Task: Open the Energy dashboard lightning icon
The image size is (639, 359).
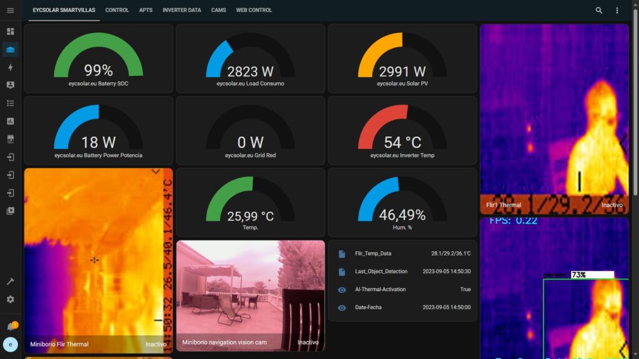Action: 10,67
